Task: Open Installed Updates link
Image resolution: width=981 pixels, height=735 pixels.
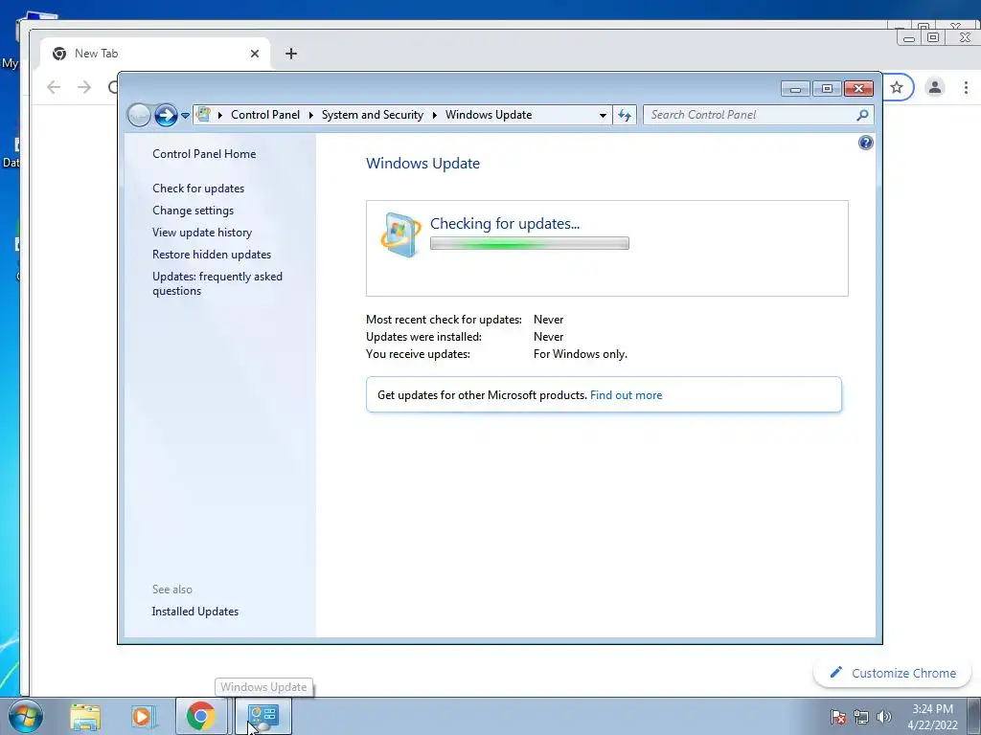Action: [195, 612]
